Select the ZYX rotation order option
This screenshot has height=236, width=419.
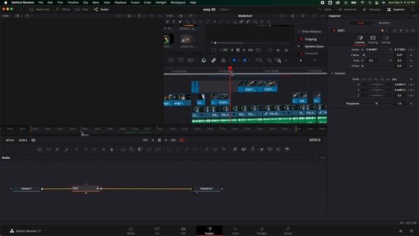click(x=394, y=79)
